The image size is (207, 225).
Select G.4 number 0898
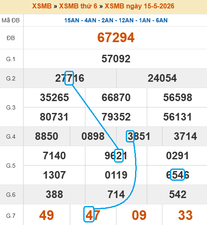93,136
